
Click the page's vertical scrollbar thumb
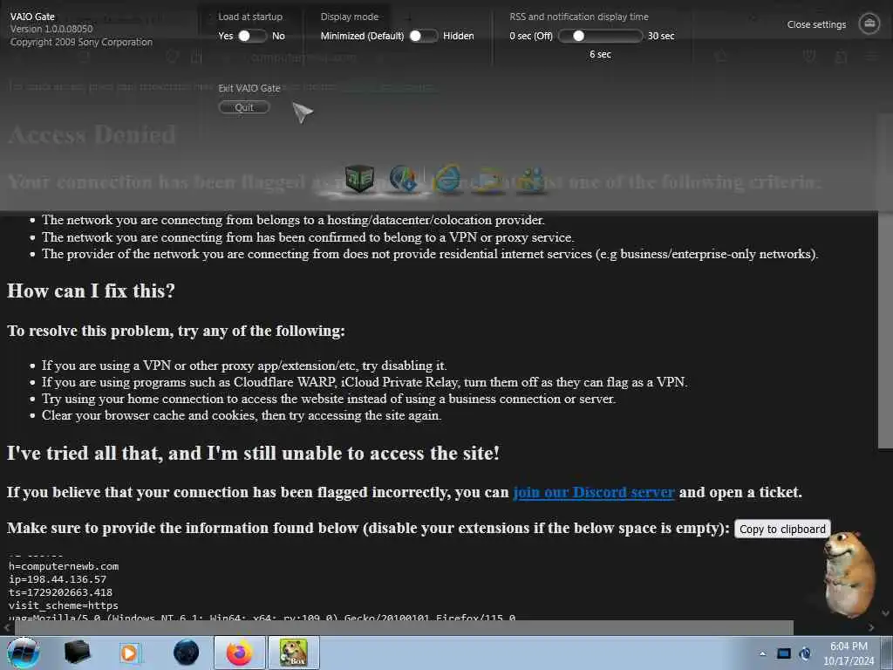(x=884, y=281)
